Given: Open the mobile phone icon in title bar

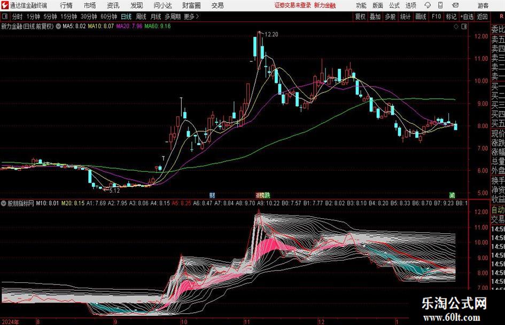Looking at the screenshot, I should tap(440, 5).
